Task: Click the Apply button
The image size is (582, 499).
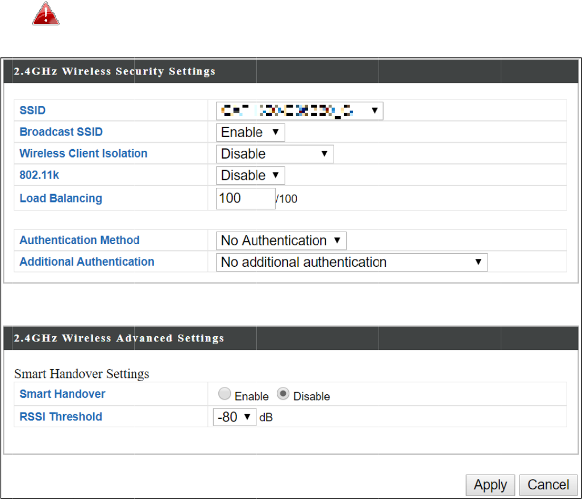Action: 490,485
